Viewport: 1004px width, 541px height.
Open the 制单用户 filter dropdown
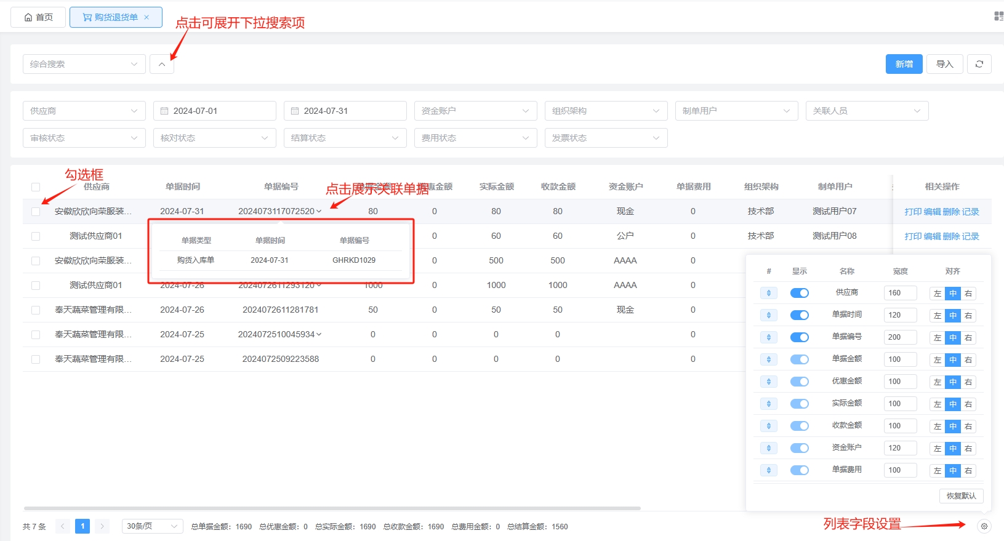click(x=737, y=111)
